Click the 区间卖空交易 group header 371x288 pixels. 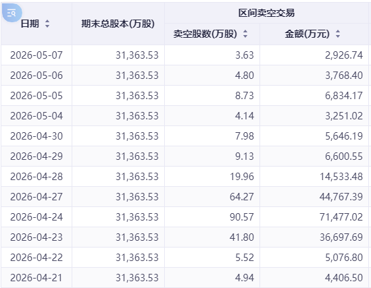pyautogui.click(x=266, y=13)
